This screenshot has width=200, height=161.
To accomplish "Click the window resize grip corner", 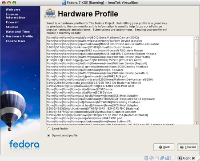I will 198,159.
